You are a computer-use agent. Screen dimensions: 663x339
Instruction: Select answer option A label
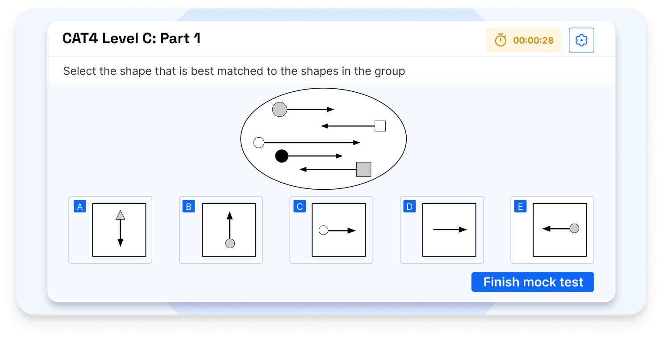pos(80,207)
